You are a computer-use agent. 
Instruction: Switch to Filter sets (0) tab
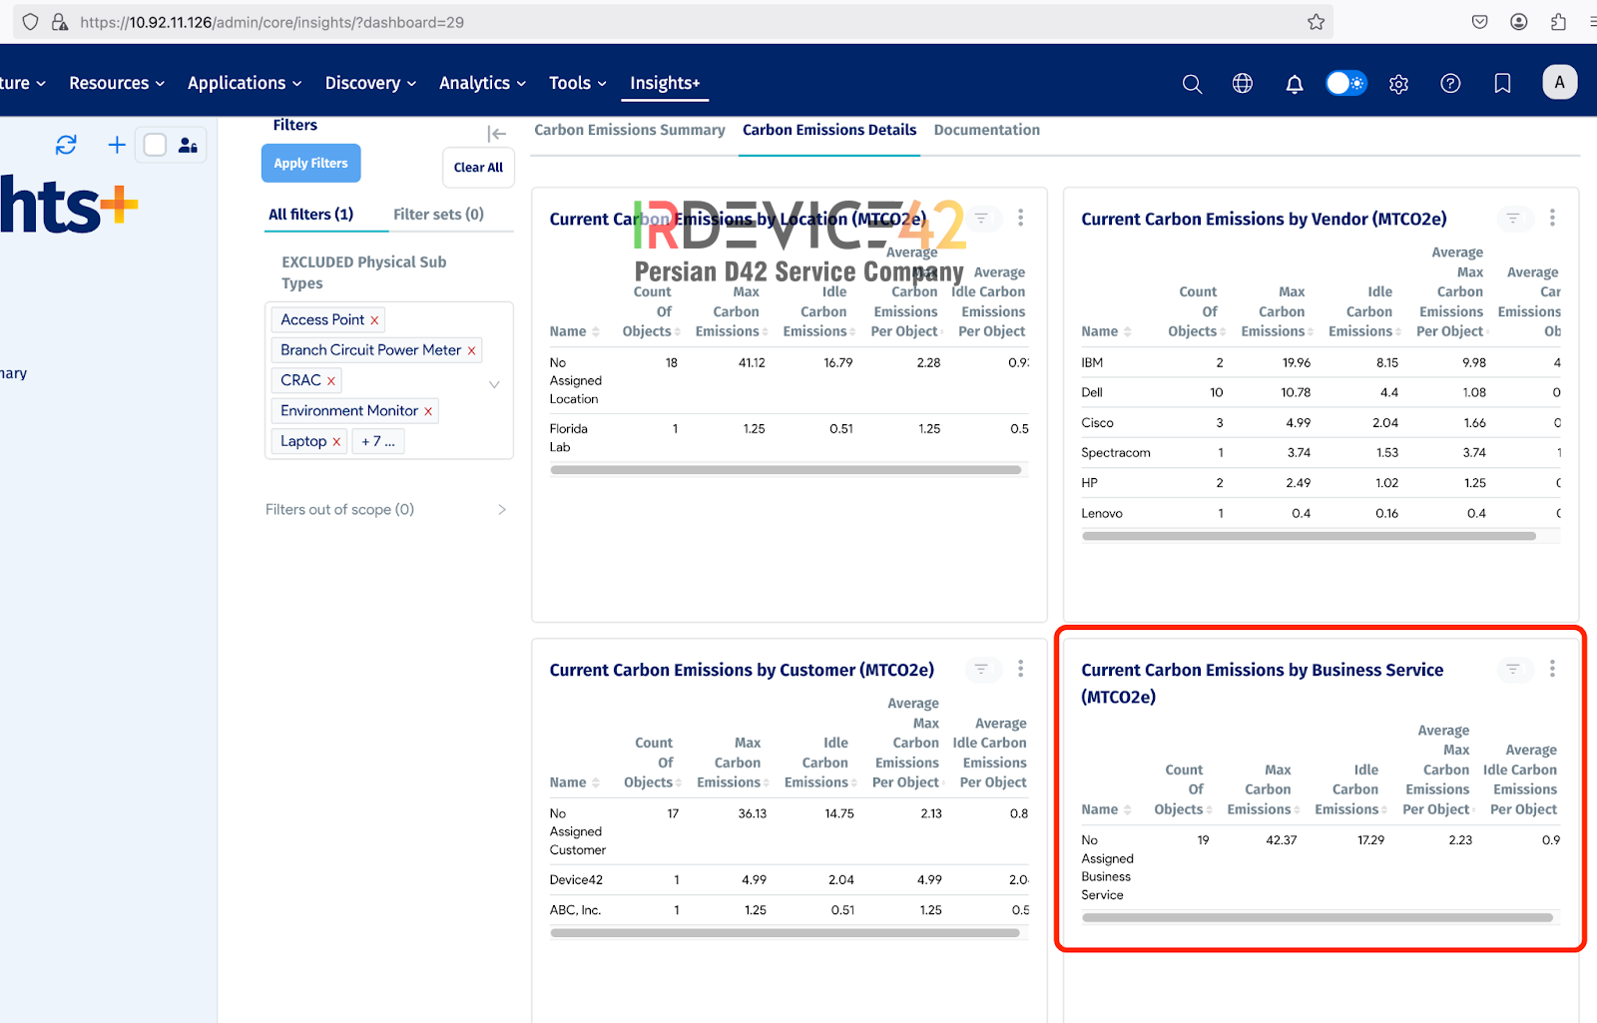438,215
